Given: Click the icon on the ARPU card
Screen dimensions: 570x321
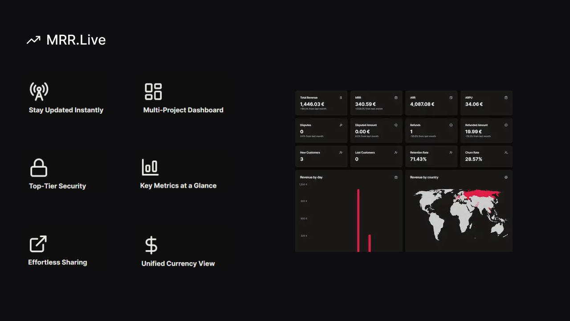Looking at the screenshot, I should point(506,98).
